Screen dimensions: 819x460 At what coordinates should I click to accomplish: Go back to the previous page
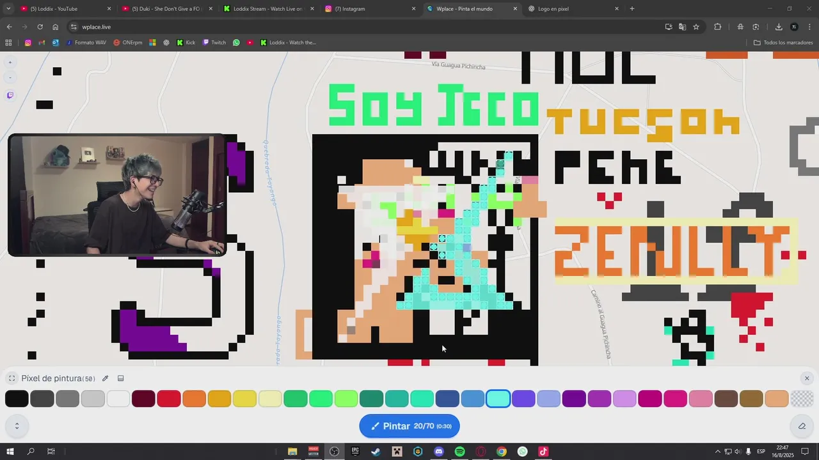click(x=9, y=27)
